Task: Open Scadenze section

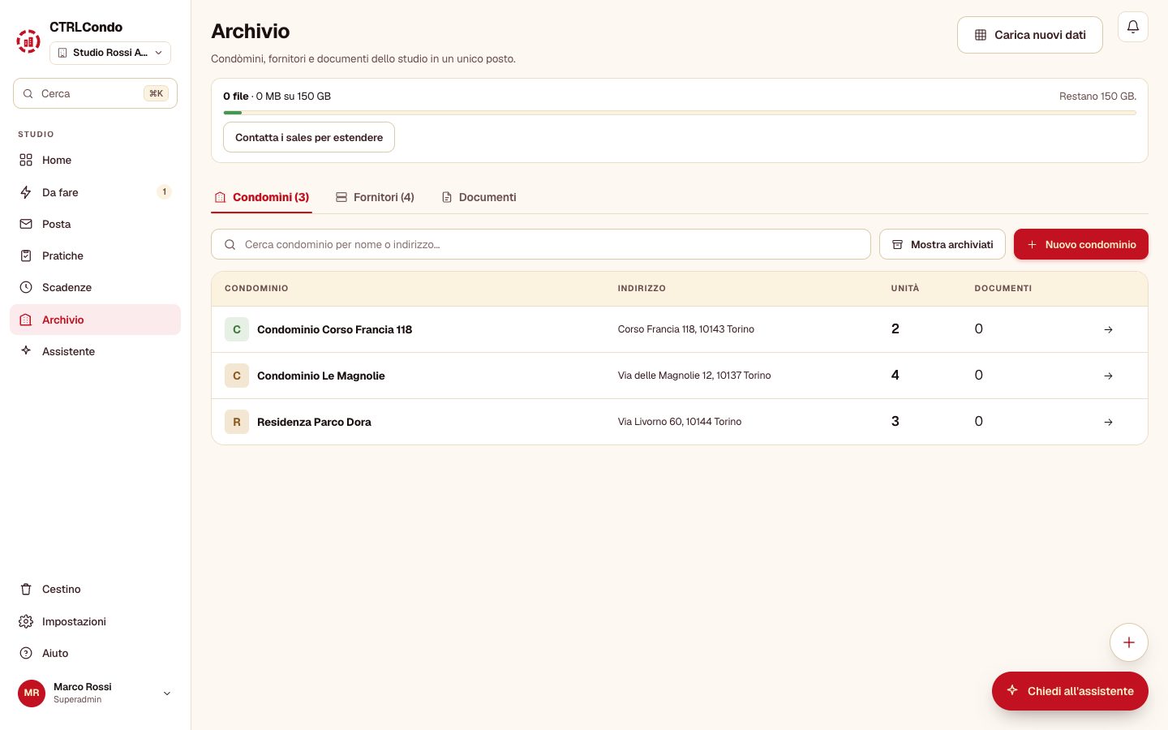Action: pyautogui.click(x=95, y=287)
